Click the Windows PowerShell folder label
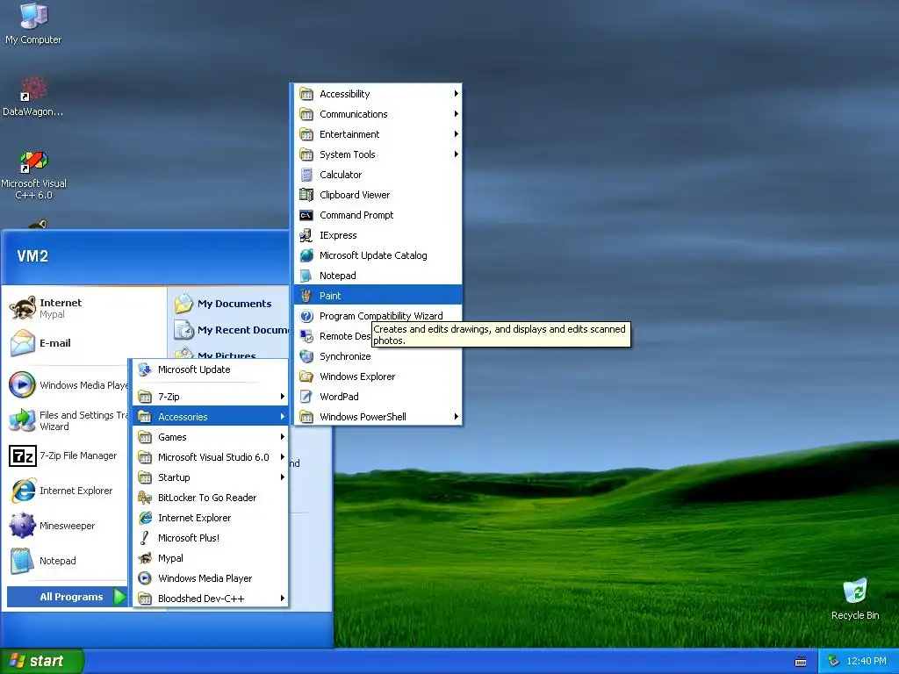The height and width of the screenshot is (674, 899). pos(363,417)
